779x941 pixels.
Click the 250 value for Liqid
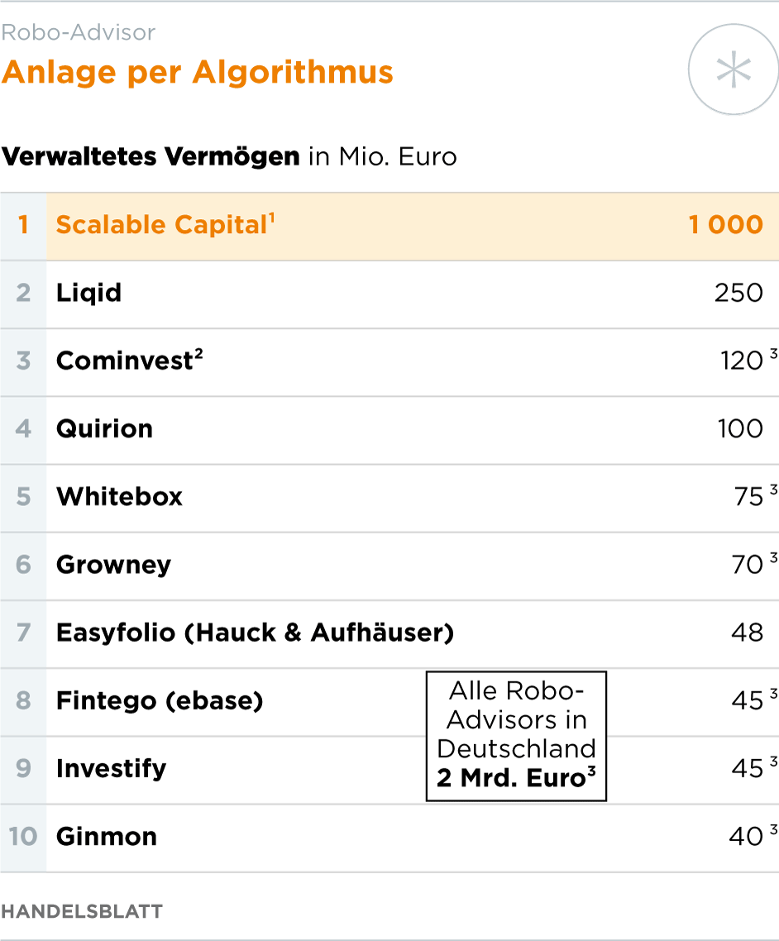tap(738, 293)
